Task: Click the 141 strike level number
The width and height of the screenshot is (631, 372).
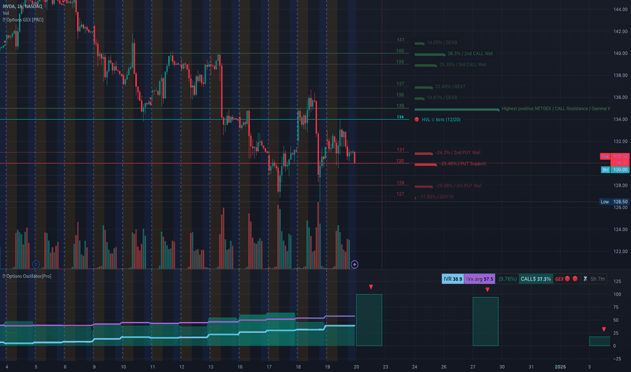Action: click(x=400, y=40)
